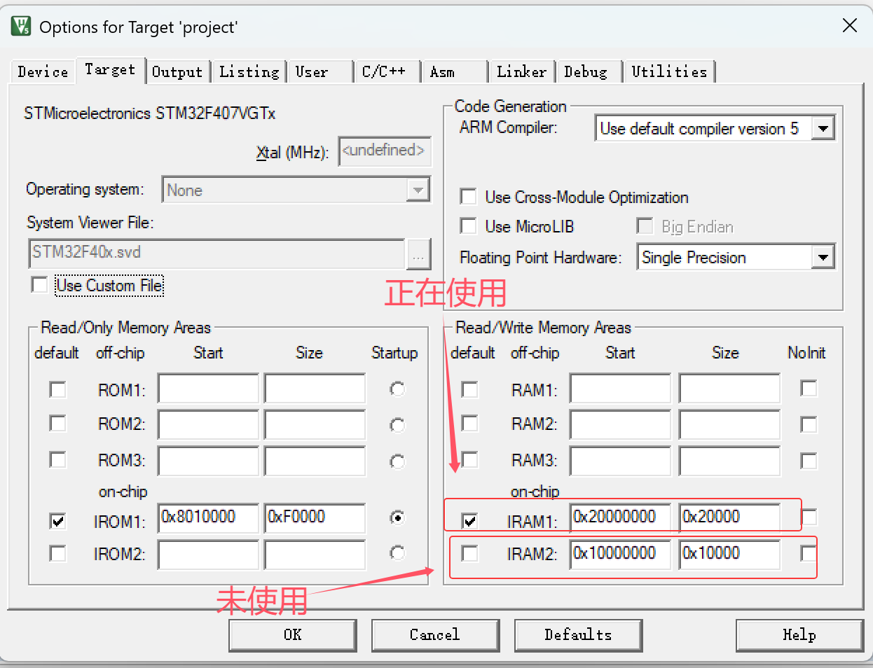
Task: Toggle ROM3 default checkbox
Action: pos(57,459)
